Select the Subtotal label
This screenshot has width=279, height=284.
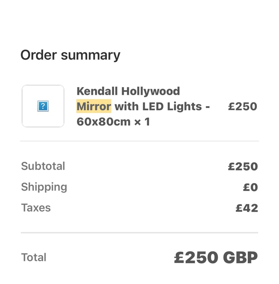43,166
